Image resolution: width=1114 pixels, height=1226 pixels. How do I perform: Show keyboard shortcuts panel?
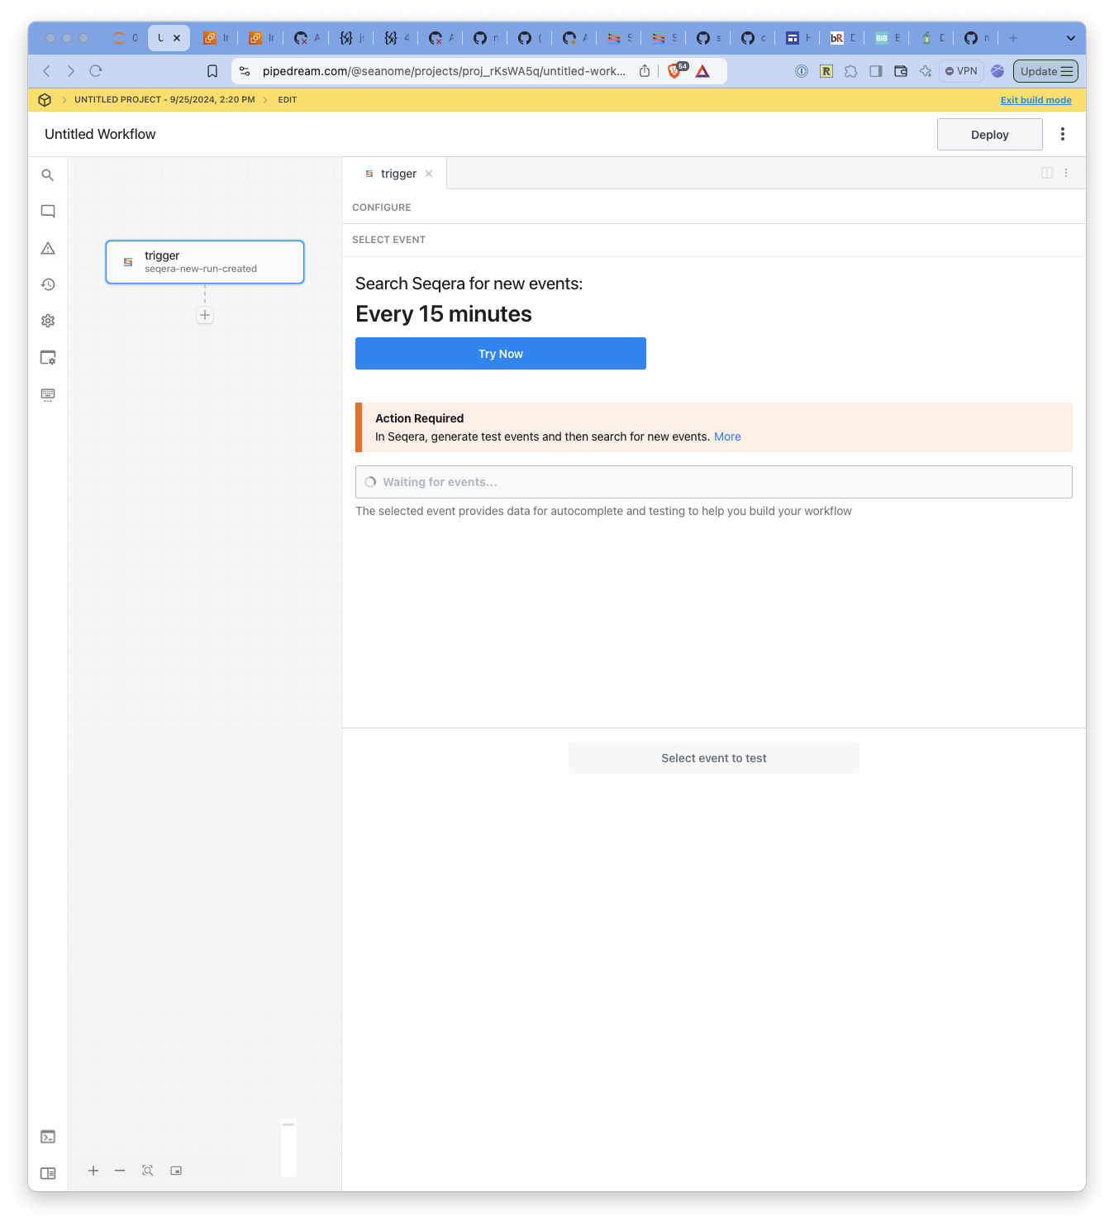point(47,394)
